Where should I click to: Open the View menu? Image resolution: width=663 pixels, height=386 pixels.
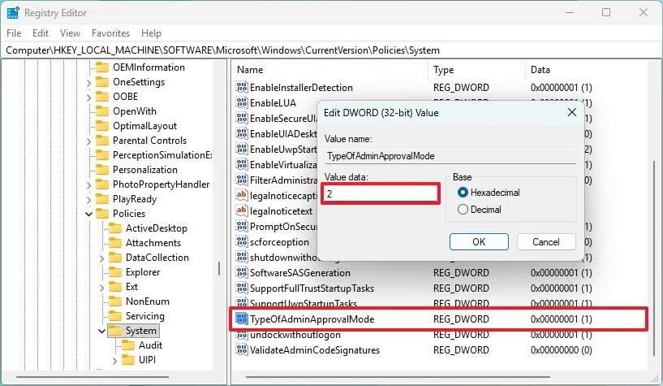(70, 33)
